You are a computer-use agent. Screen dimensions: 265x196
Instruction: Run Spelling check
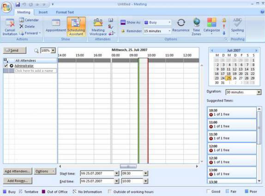[x=237, y=26]
